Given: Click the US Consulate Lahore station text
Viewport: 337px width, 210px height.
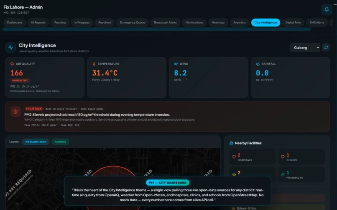Looking at the screenshot, I should 35,91.
